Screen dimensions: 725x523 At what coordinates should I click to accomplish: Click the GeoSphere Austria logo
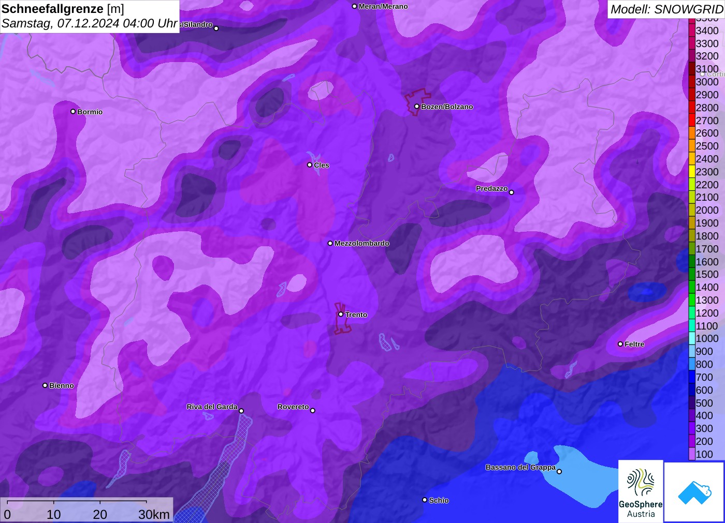click(641, 491)
